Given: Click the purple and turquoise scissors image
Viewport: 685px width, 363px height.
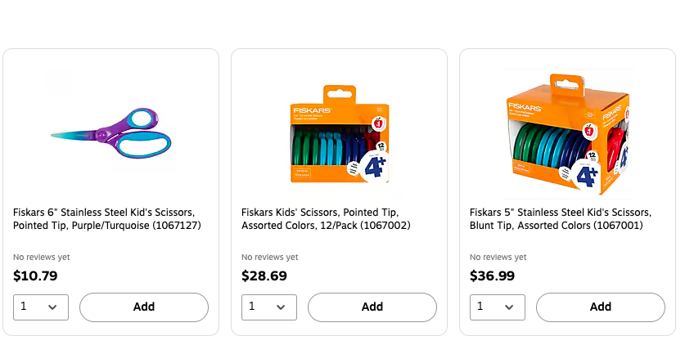Looking at the screenshot, I should click(x=111, y=131).
